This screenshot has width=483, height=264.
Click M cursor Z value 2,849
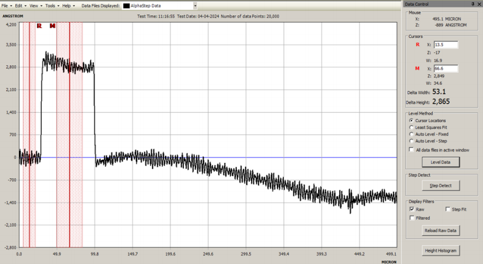coord(439,76)
